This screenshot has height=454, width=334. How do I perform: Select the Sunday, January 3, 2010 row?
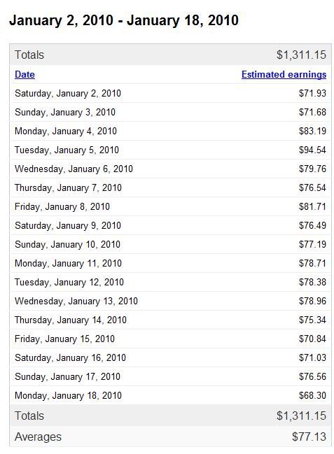(x=170, y=112)
